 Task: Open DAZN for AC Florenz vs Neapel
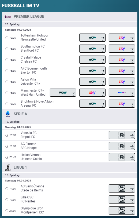pyautogui.click(x=122, y=146)
